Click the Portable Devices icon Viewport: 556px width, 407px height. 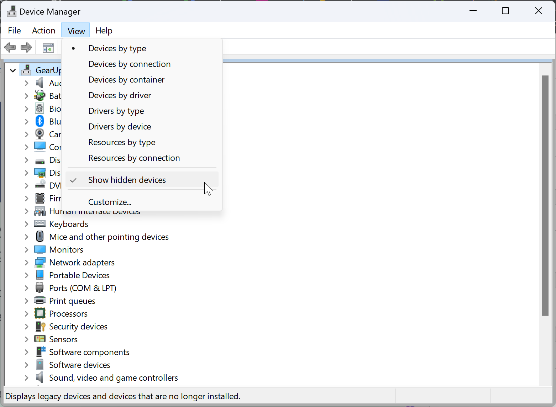40,275
